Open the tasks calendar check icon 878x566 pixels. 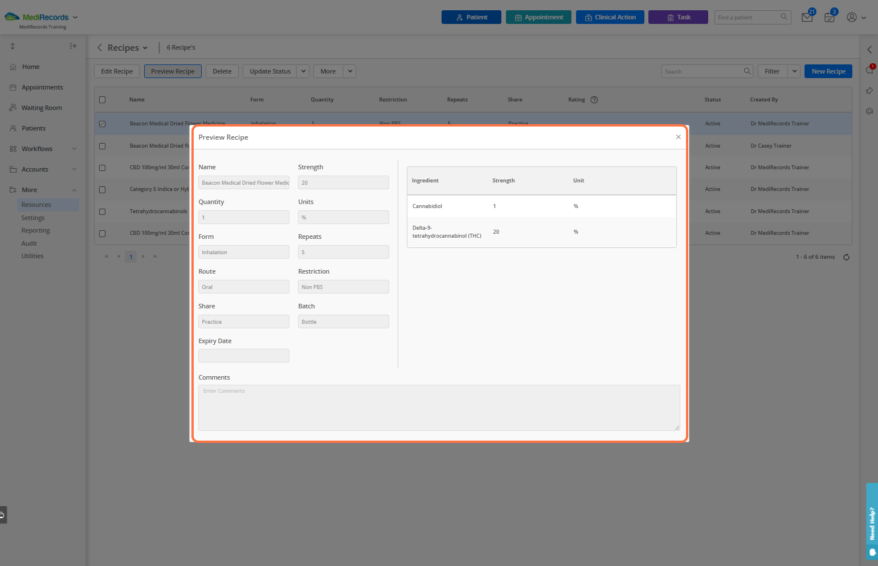830,17
